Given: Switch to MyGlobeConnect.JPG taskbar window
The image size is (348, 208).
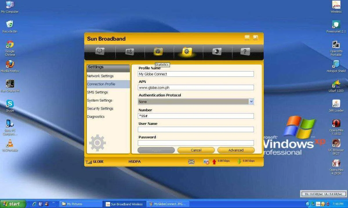Looking at the screenshot, I should tap(168, 204).
